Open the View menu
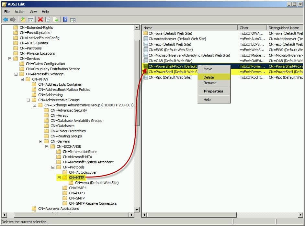Image resolution: width=305 pixels, height=226 pixels. click(x=33, y=12)
